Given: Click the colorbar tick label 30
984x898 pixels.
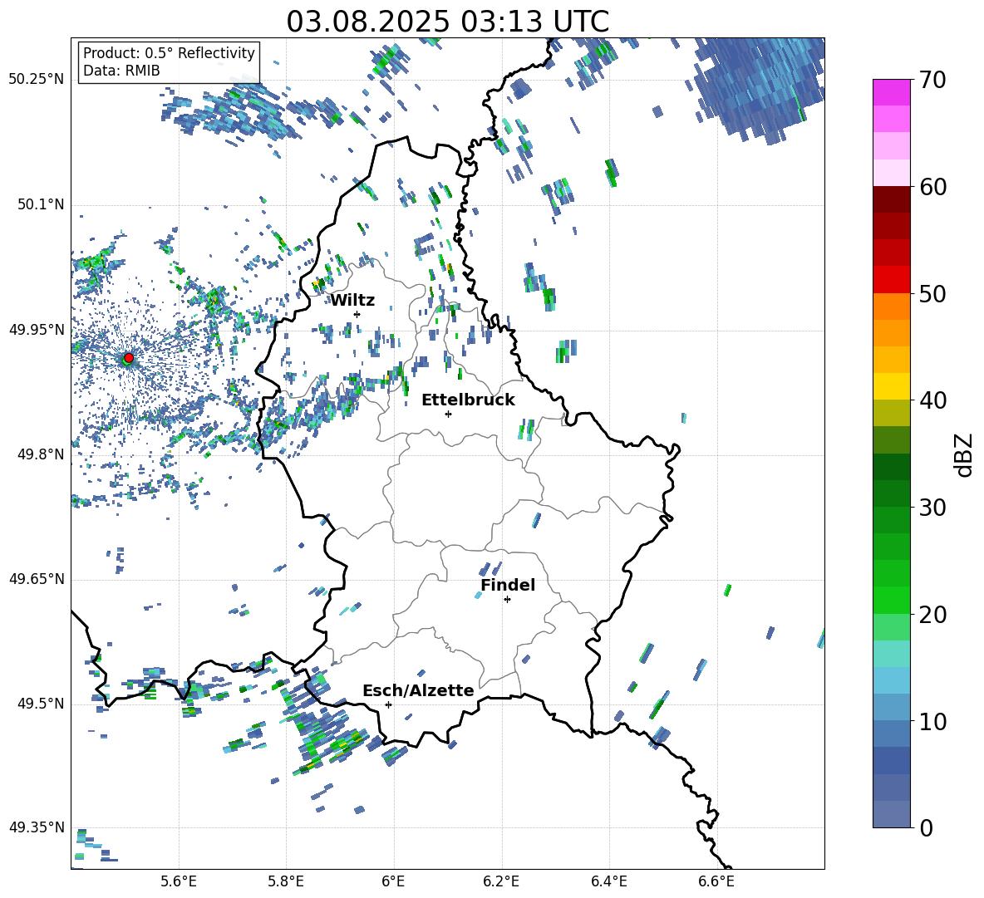Looking at the screenshot, I should pyautogui.click(x=932, y=508).
